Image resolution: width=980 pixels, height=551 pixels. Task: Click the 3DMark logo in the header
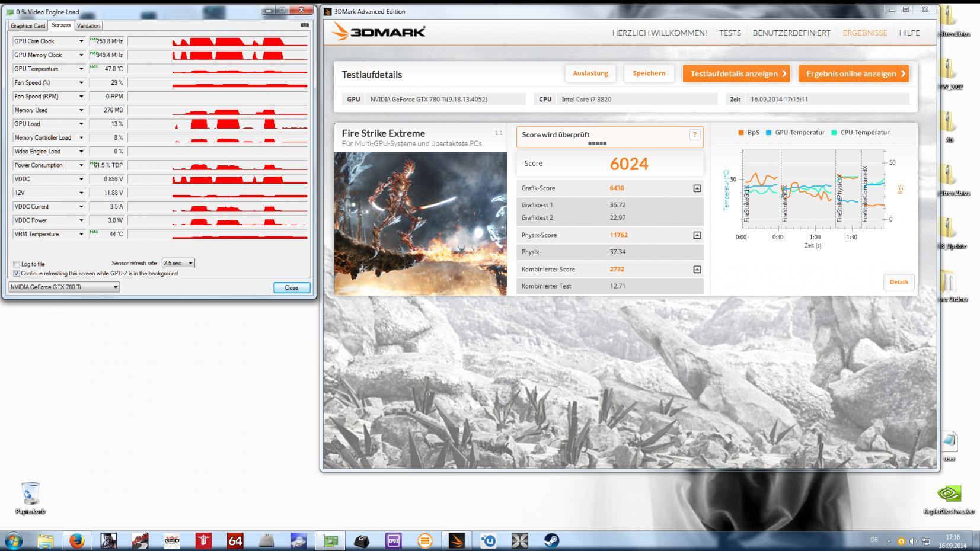(379, 31)
